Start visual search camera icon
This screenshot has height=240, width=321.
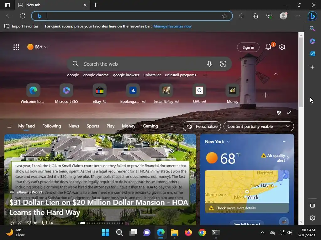(x=223, y=64)
